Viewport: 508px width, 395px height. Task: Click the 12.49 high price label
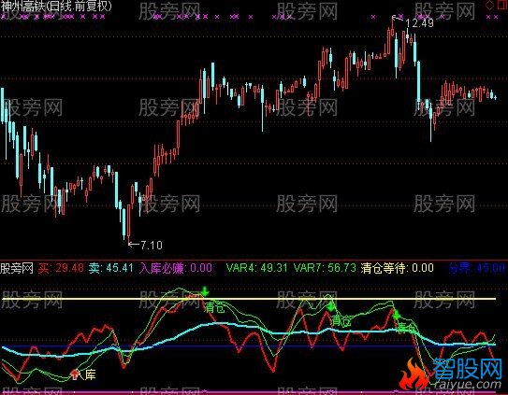click(x=419, y=23)
